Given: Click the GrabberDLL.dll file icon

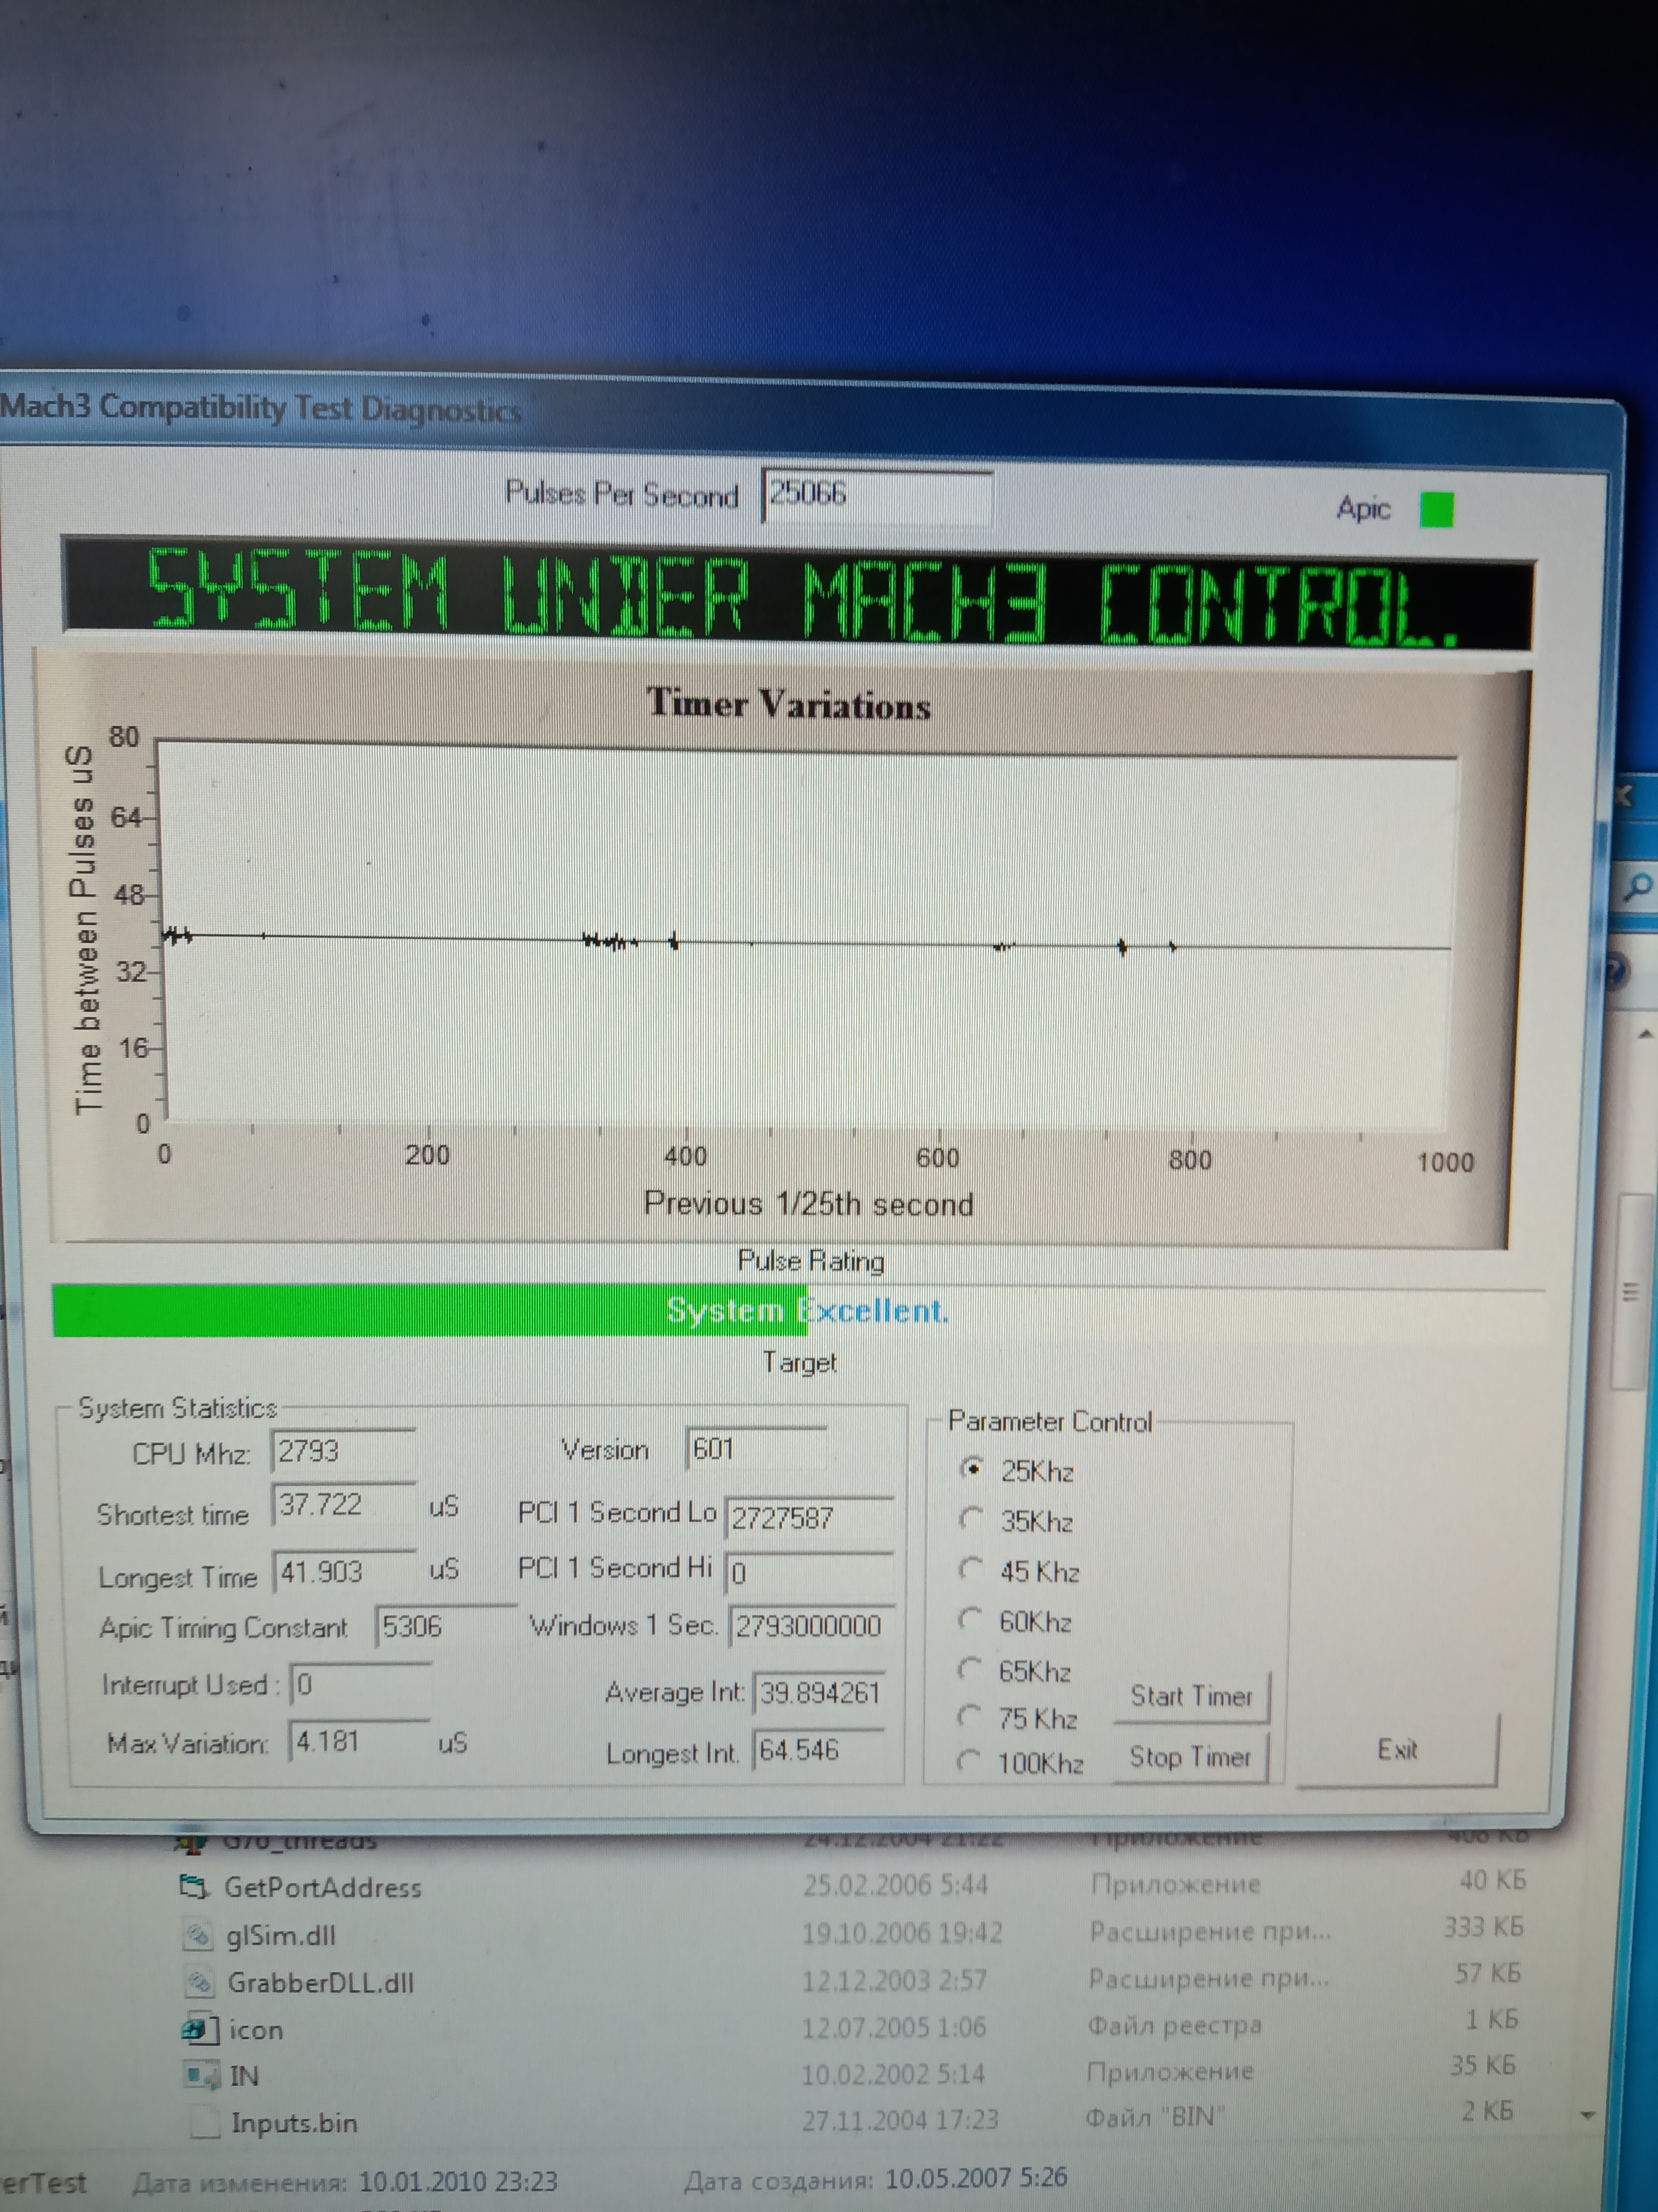Looking at the screenshot, I should (200, 1982).
